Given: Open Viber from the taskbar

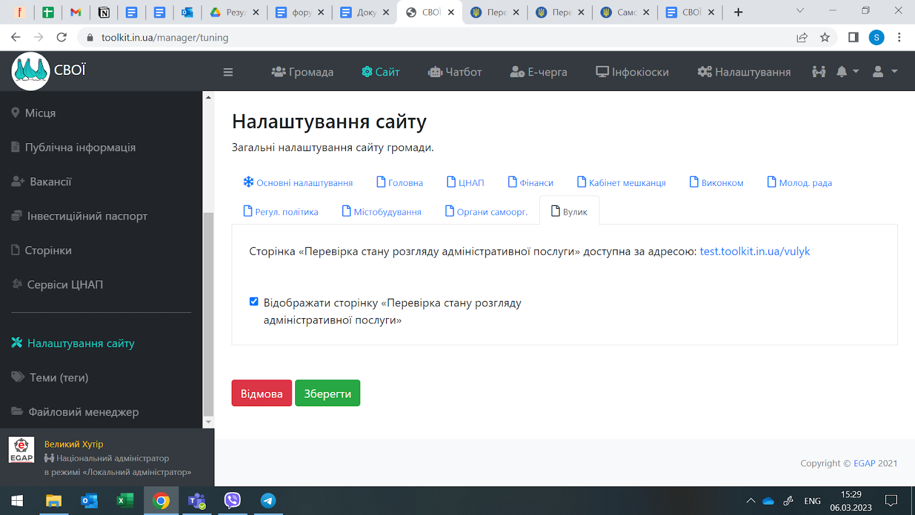Looking at the screenshot, I should pos(232,501).
